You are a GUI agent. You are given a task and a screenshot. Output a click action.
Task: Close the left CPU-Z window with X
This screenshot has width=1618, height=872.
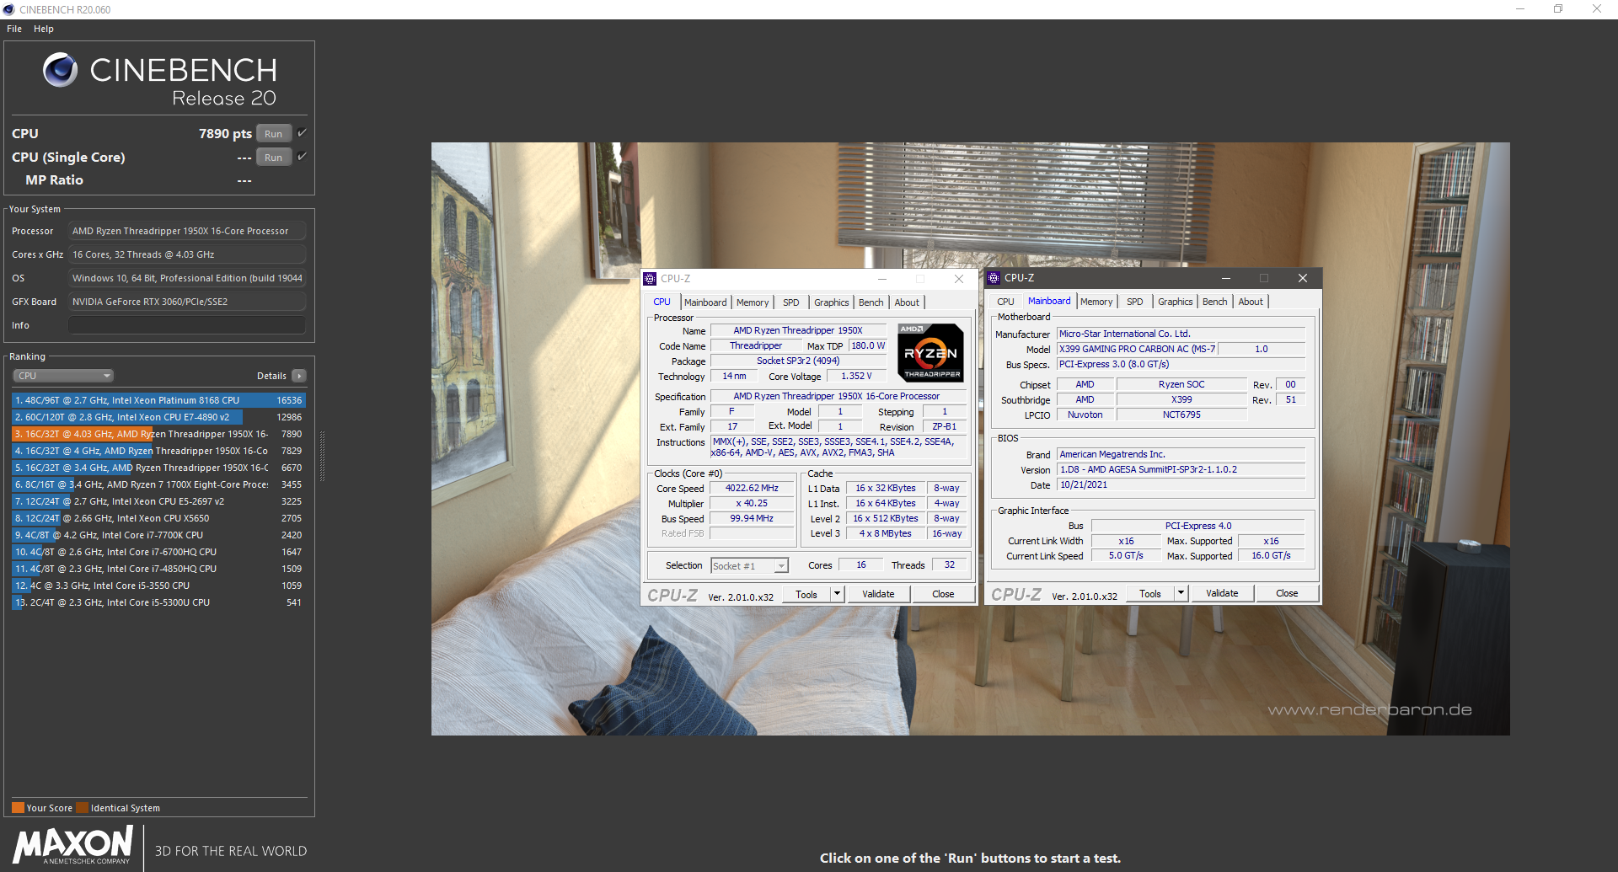point(959,279)
